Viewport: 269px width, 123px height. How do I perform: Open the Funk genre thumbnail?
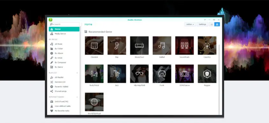coord(162,74)
